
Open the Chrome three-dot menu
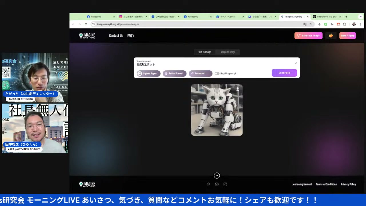361,24
